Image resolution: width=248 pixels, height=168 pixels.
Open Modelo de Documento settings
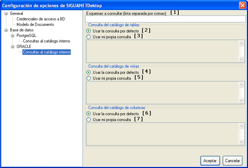point(35,24)
